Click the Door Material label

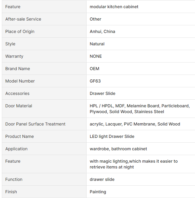[x=19, y=106]
